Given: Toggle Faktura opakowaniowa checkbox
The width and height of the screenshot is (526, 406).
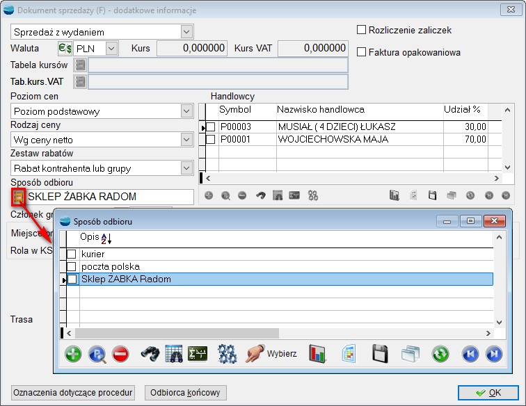Looking at the screenshot, I should [361, 52].
